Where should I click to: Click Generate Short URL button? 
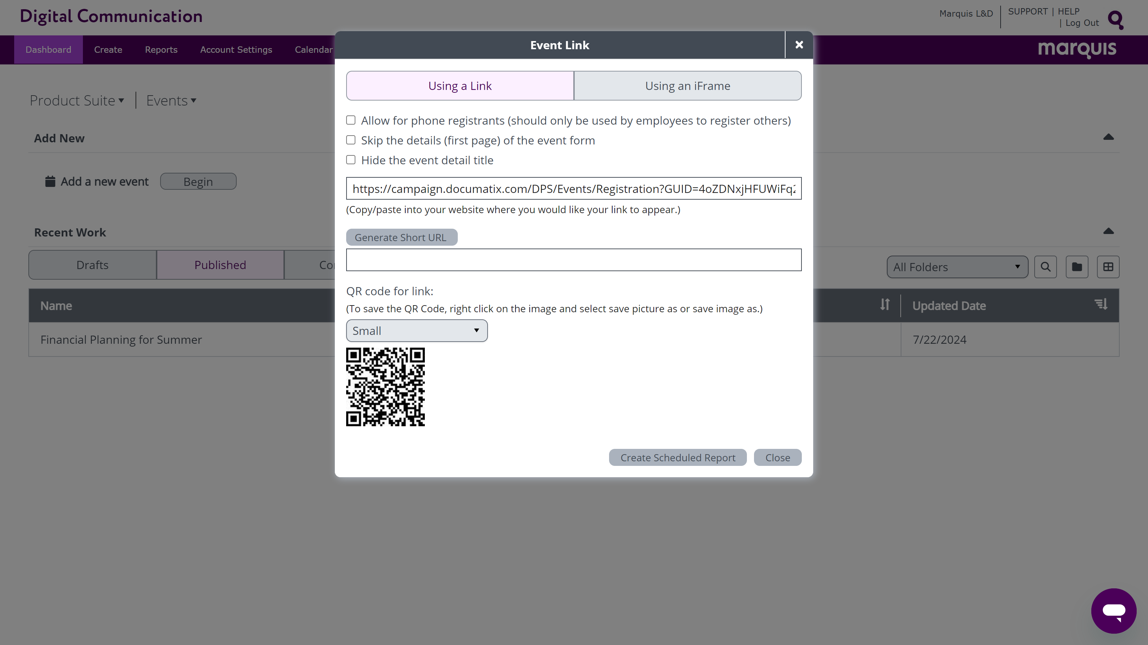tap(401, 237)
